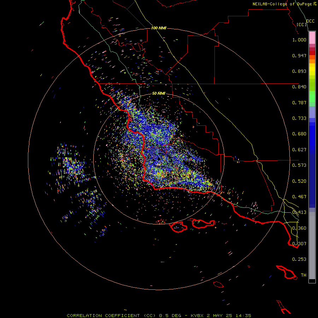Screen dimensions: 318x318
Task: Pick the red swatch in the color bar
Action: click(x=312, y=53)
